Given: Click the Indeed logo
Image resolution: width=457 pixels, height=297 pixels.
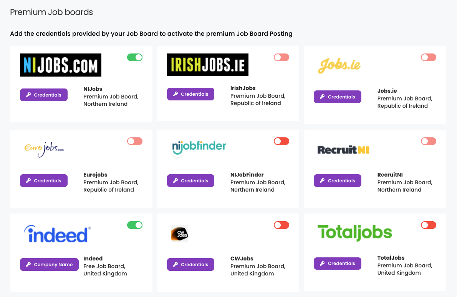Looking at the screenshot, I should click(x=56, y=233).
